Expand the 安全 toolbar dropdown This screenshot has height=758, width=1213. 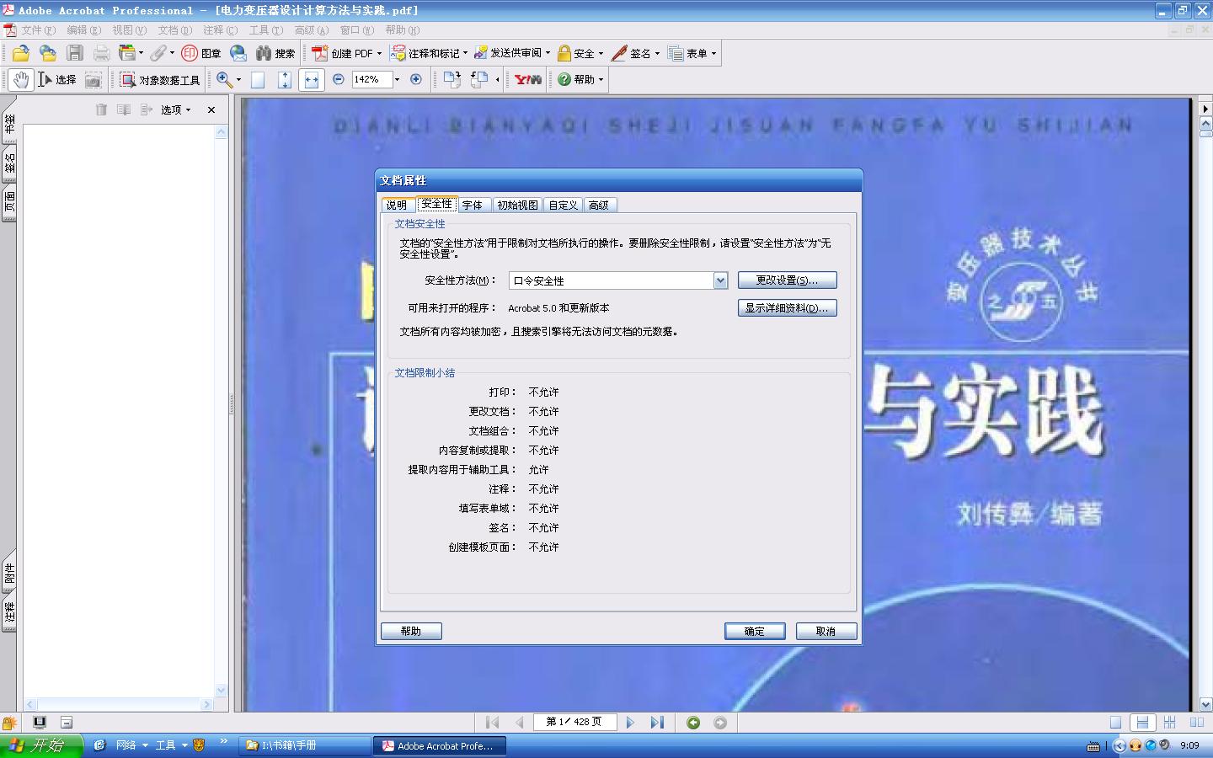(601, 53)
